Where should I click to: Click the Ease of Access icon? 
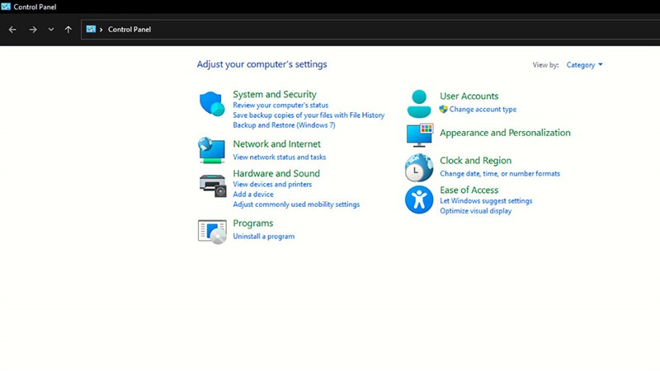coord(419,200)
